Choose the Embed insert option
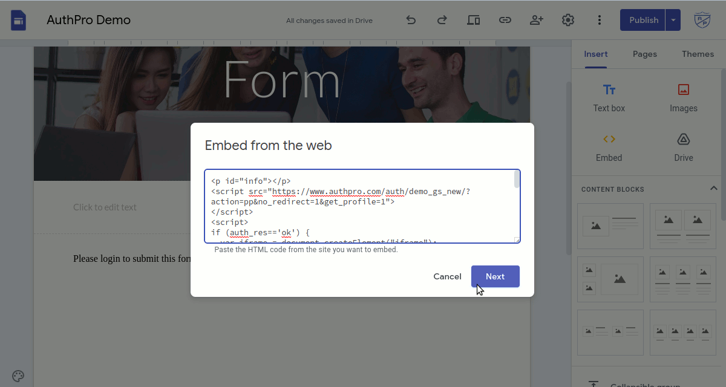Viewport: 726px width, 387px height. tap(609, 148)
